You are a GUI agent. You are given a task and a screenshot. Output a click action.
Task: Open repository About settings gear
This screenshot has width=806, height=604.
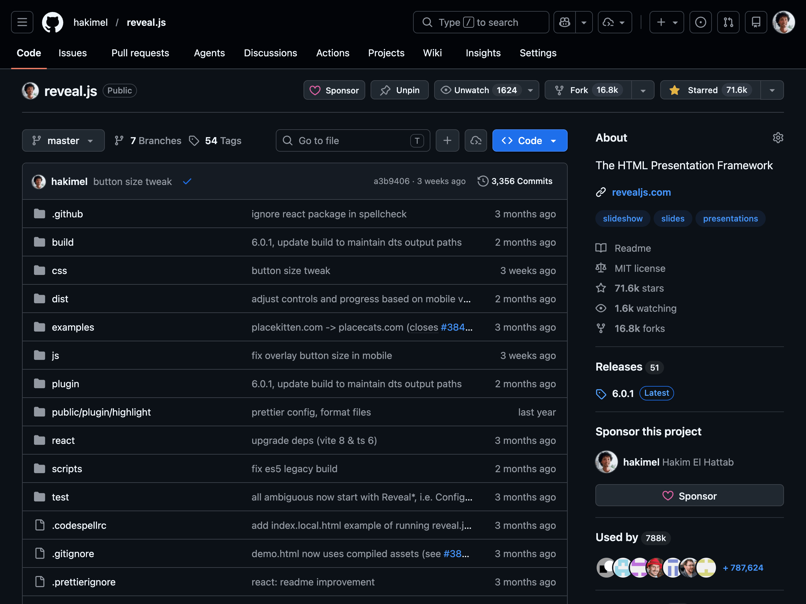coord(778,137)
